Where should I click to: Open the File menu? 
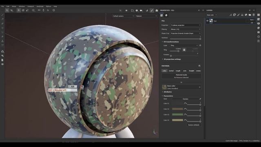point(2,7)
